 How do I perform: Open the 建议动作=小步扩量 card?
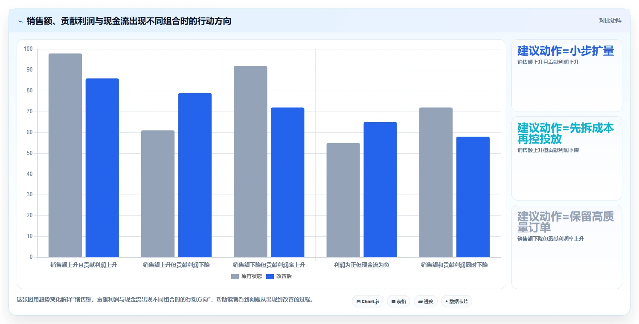click(x=567, y=76)
